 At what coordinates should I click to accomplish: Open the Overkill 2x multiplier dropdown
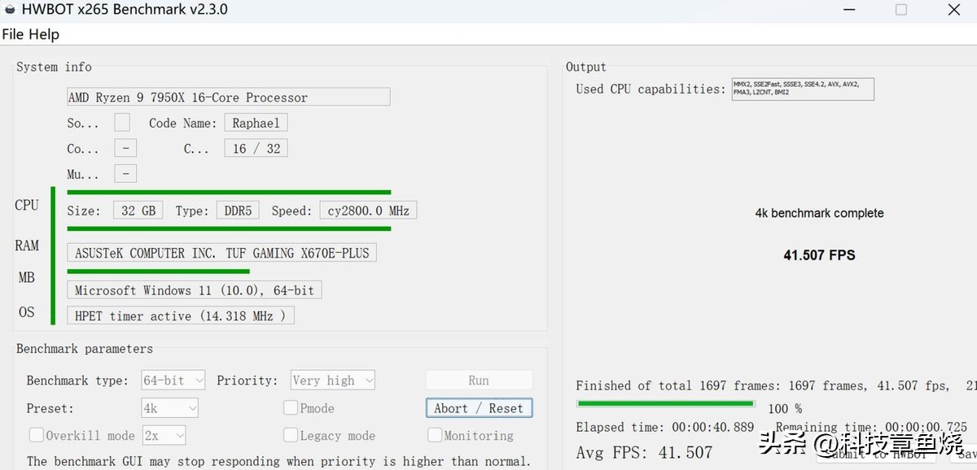click(164, 434)
